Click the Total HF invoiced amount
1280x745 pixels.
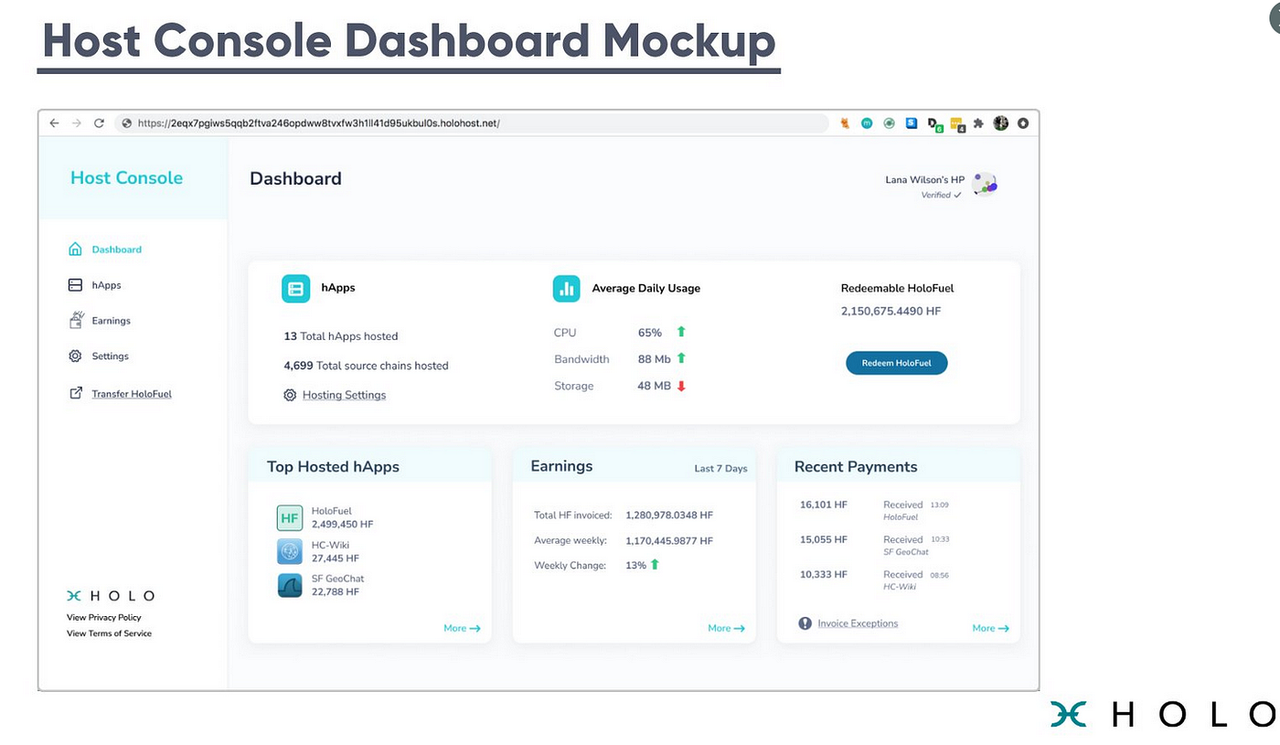[x=669, y=516]
